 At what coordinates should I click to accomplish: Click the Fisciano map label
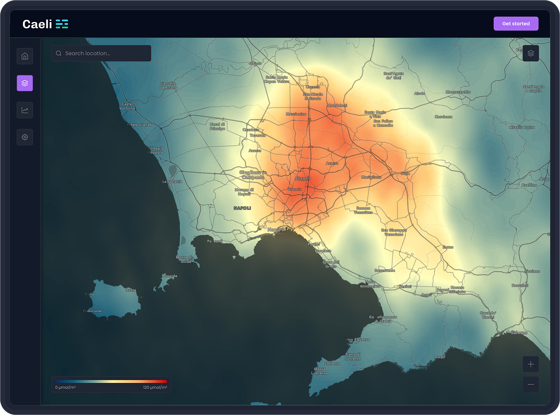pyautogui.click(x=532, y=271)
